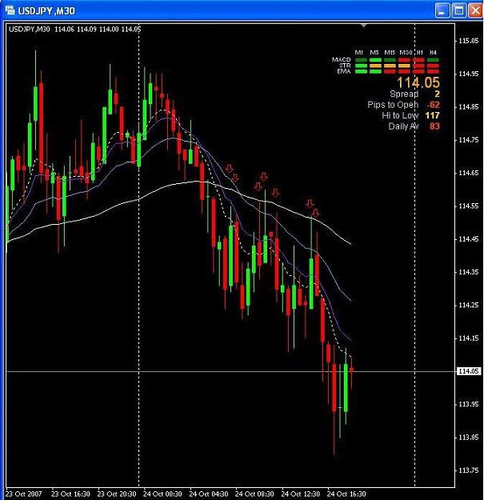
Task: Click the M5 timeframe column header
Action: click(x=374, y=52)
